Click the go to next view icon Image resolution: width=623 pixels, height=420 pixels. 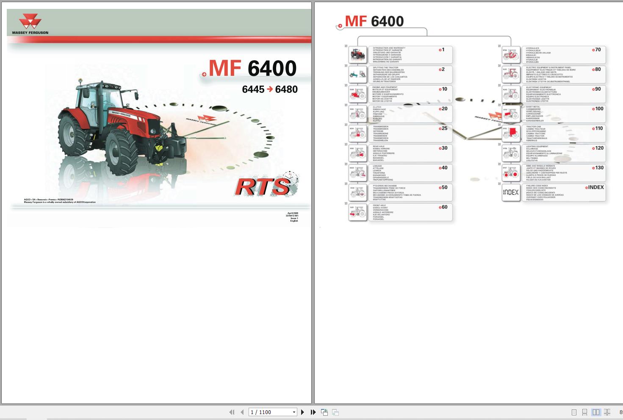[335, 412]
